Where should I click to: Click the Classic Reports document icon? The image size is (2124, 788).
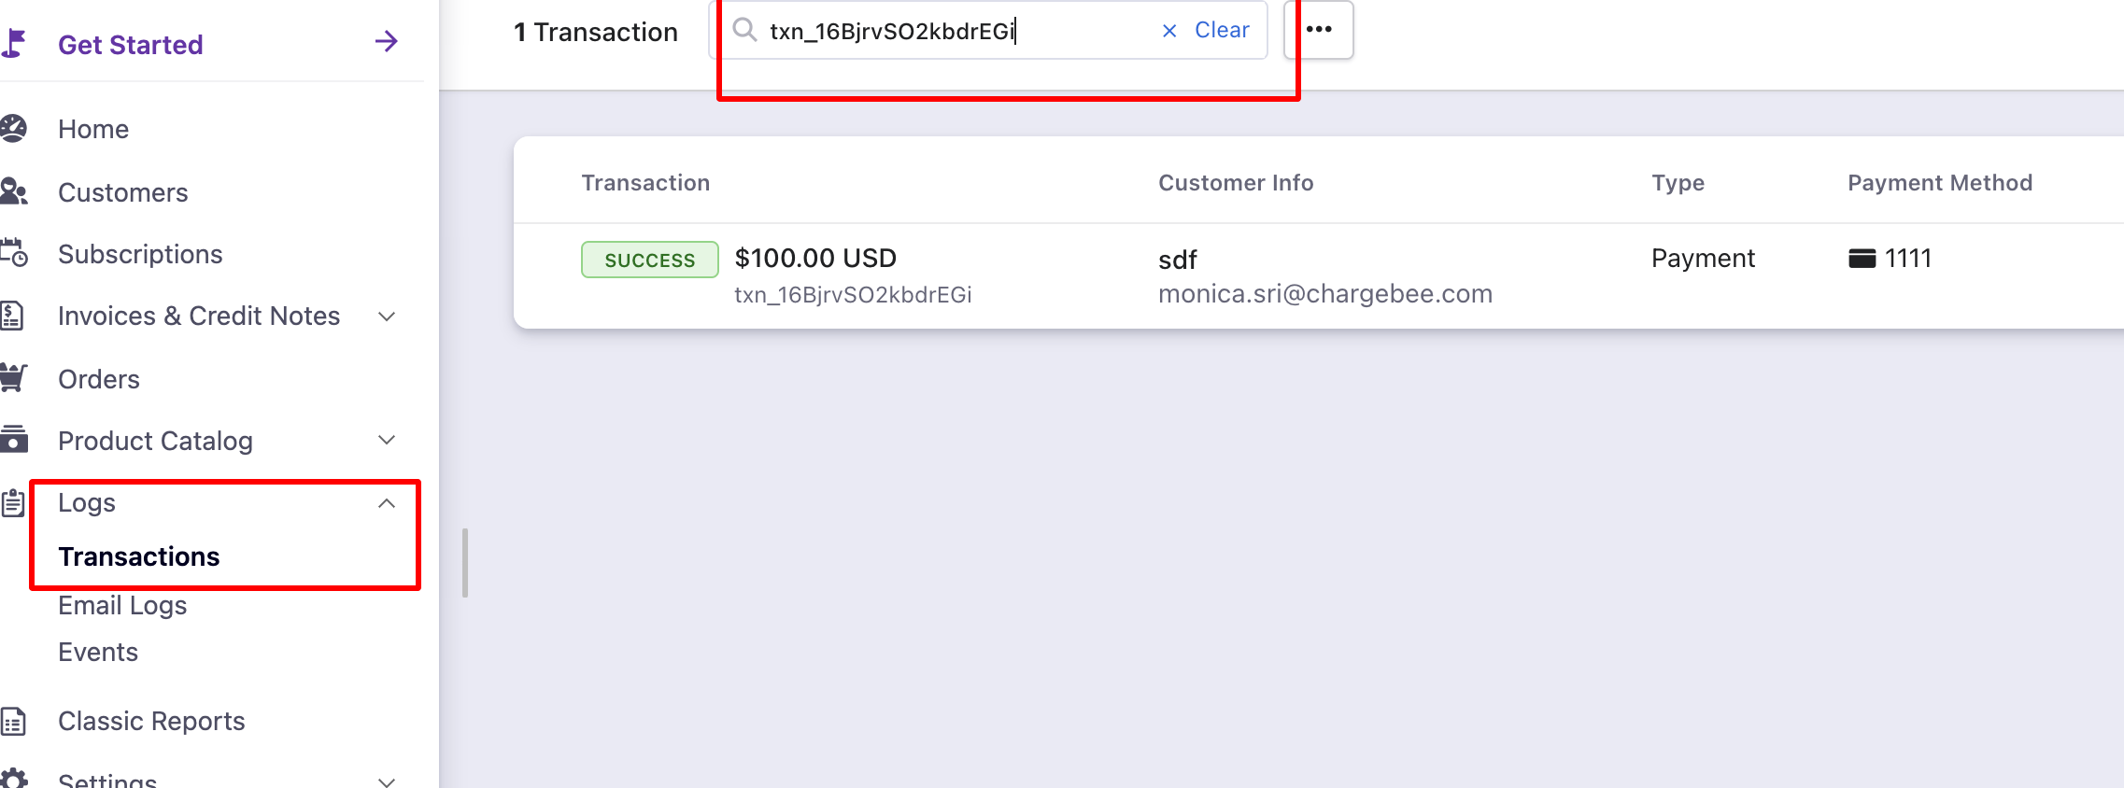pos(13,721)
